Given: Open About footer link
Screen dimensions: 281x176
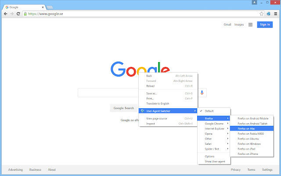Looking at the screenshot, I should (x=52, y=170).
